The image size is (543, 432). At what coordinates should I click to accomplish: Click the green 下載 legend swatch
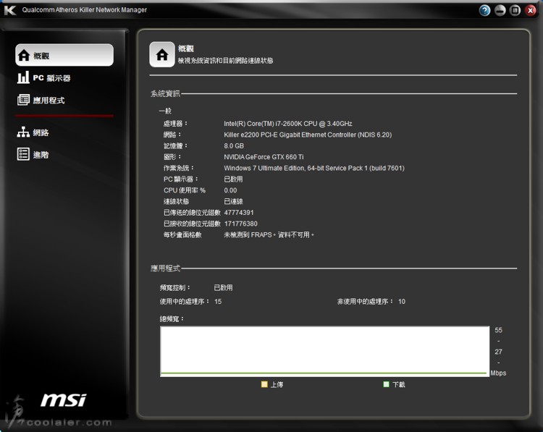click(386, 384)
